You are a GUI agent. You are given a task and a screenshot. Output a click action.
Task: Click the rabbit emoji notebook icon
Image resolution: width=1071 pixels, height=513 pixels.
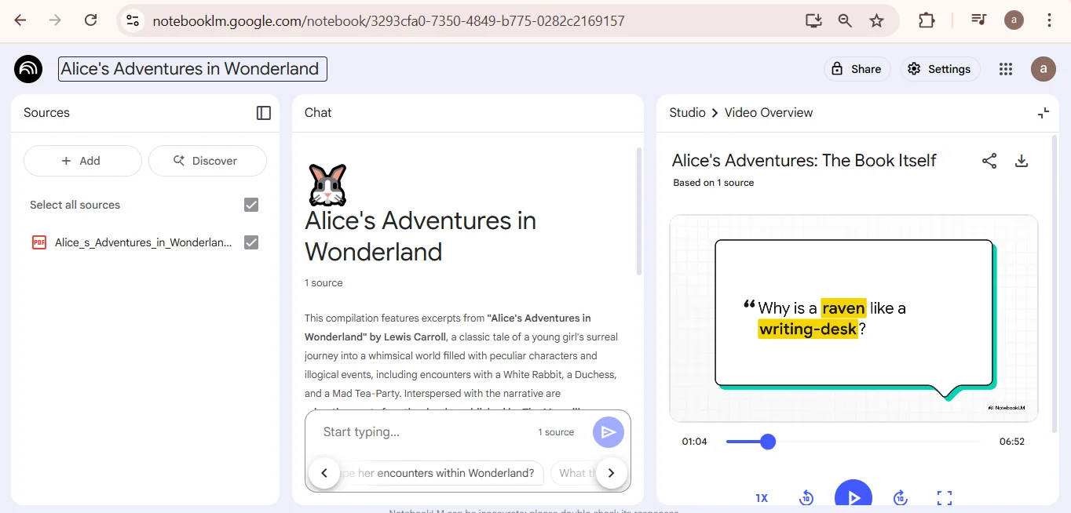327,185
